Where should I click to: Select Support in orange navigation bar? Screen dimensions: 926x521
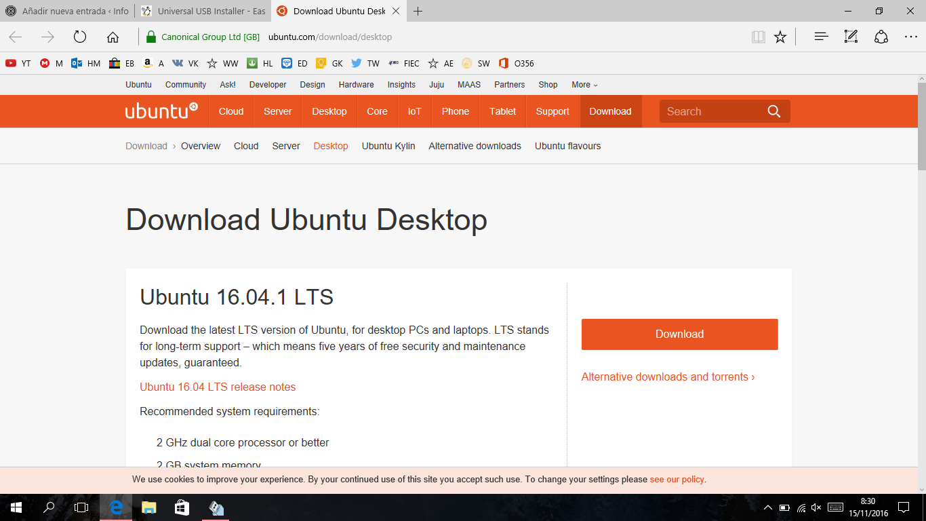[x=552, y=111]
